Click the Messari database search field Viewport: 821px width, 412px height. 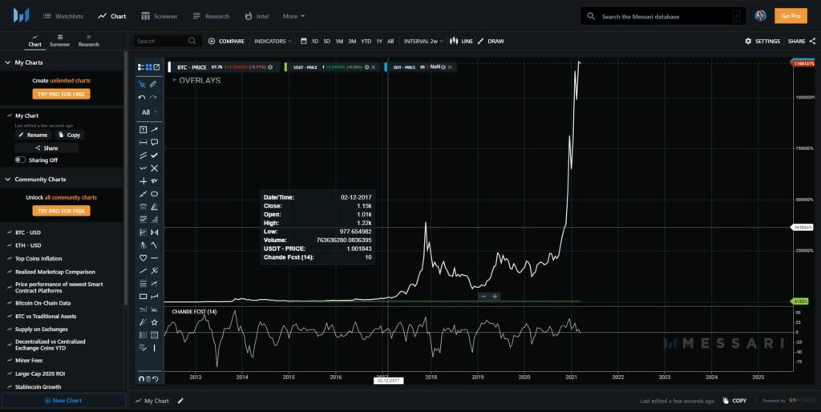point(663,16)
